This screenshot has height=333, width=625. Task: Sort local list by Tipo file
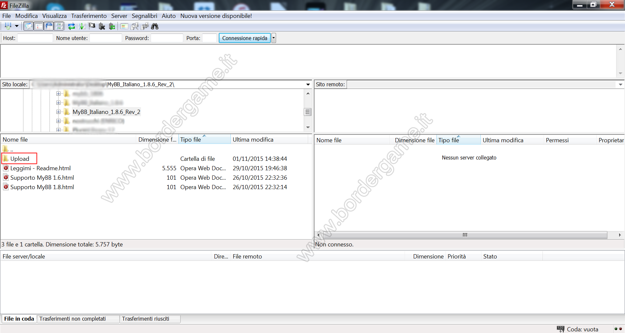[204, 139]
